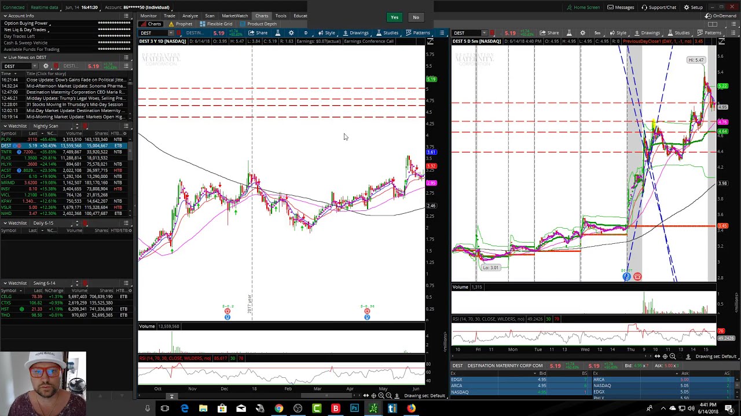The image size is (741, 416).
Task: Open the Share menu on the right 5m chart
Action: click(x=549, y=33)
